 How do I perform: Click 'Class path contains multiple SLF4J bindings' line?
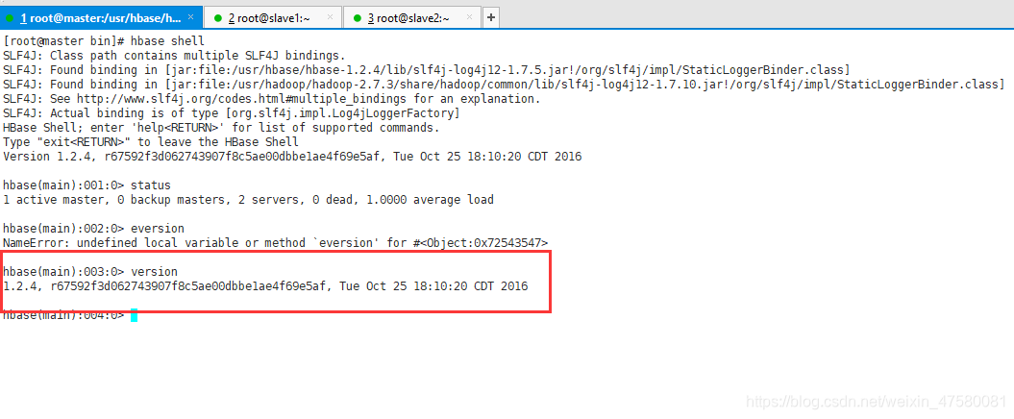click(174, 56)
